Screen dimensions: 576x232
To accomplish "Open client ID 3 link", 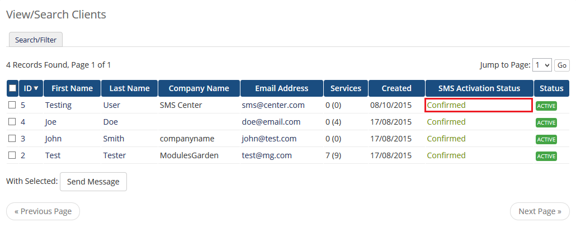I will pos(23,139).
